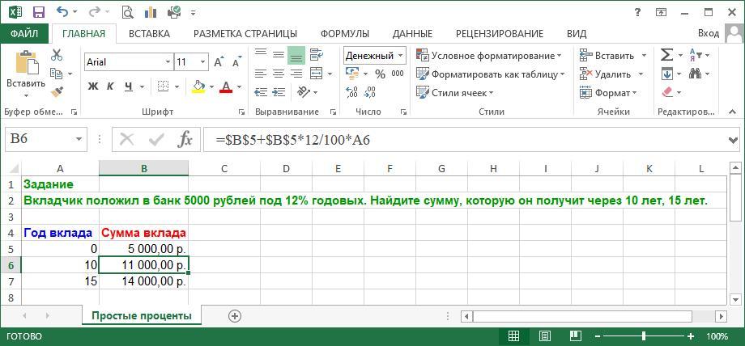This screenshot has width=745, height=346.
Task: Expand the Денежный number format dropdown
Action: pos(400,55)
